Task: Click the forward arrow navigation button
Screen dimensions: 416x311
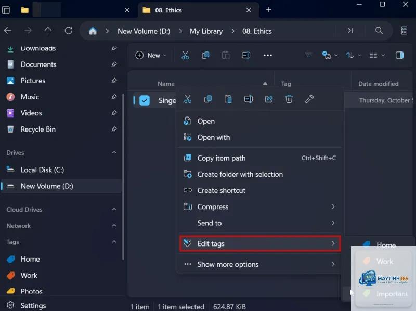Action: 28,31
